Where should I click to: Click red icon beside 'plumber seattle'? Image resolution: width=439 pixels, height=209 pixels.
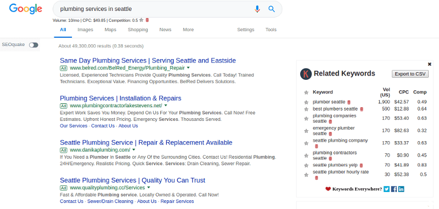349,102
